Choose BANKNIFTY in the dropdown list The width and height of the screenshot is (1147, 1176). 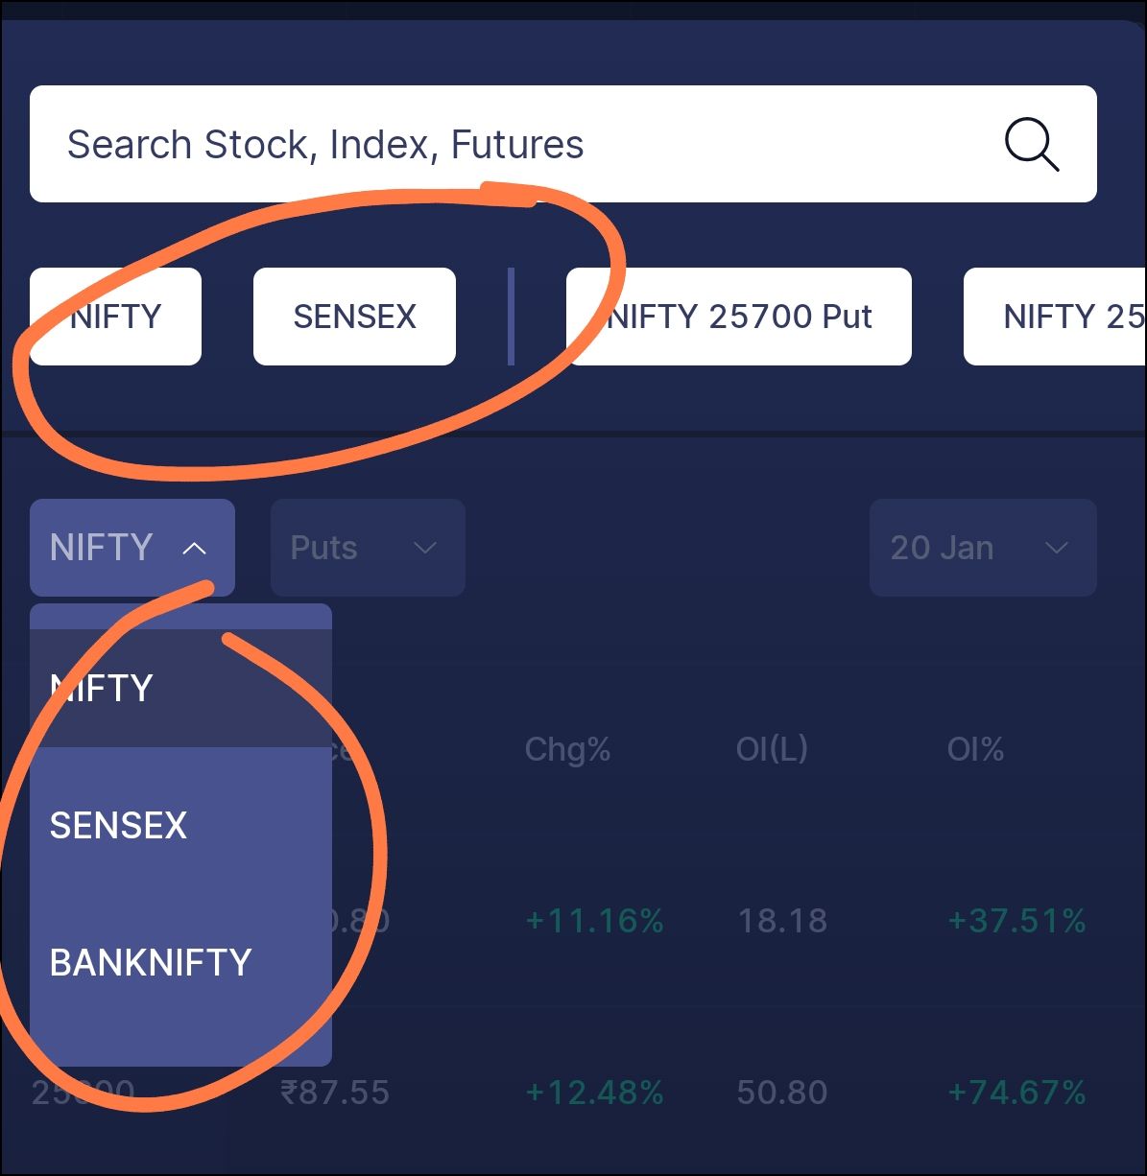[x=180, y=962]
